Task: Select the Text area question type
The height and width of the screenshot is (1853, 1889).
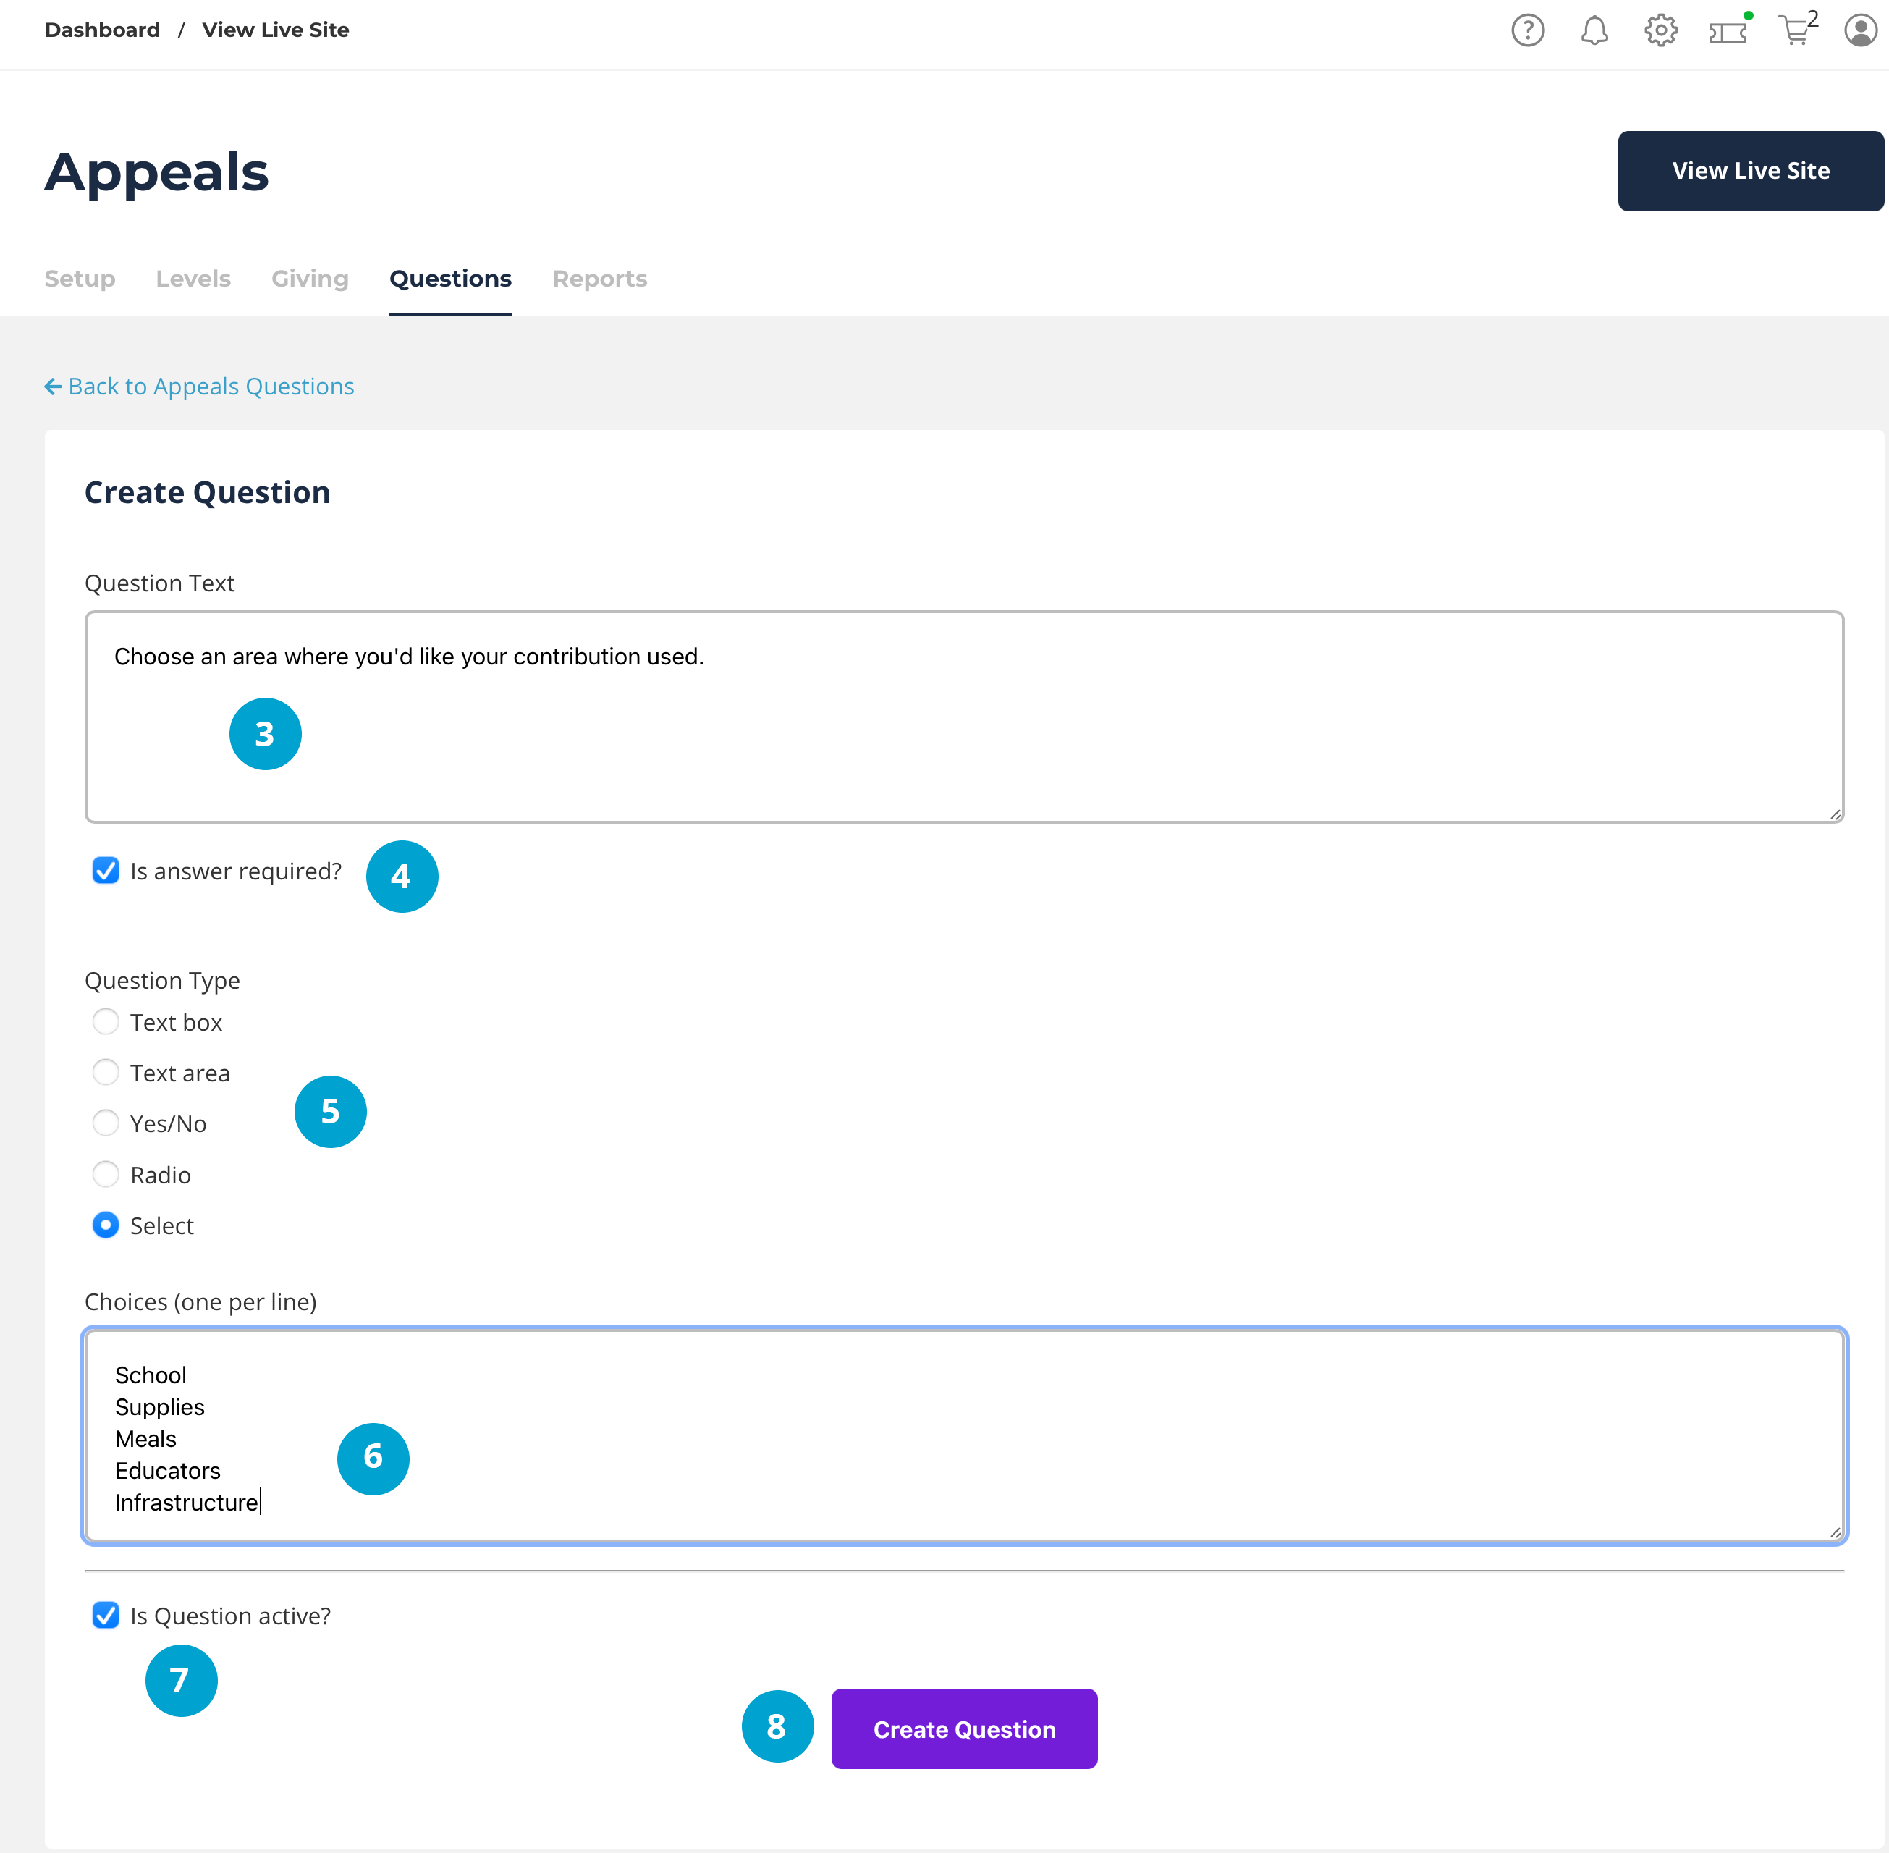Action: pos(106,1073)
